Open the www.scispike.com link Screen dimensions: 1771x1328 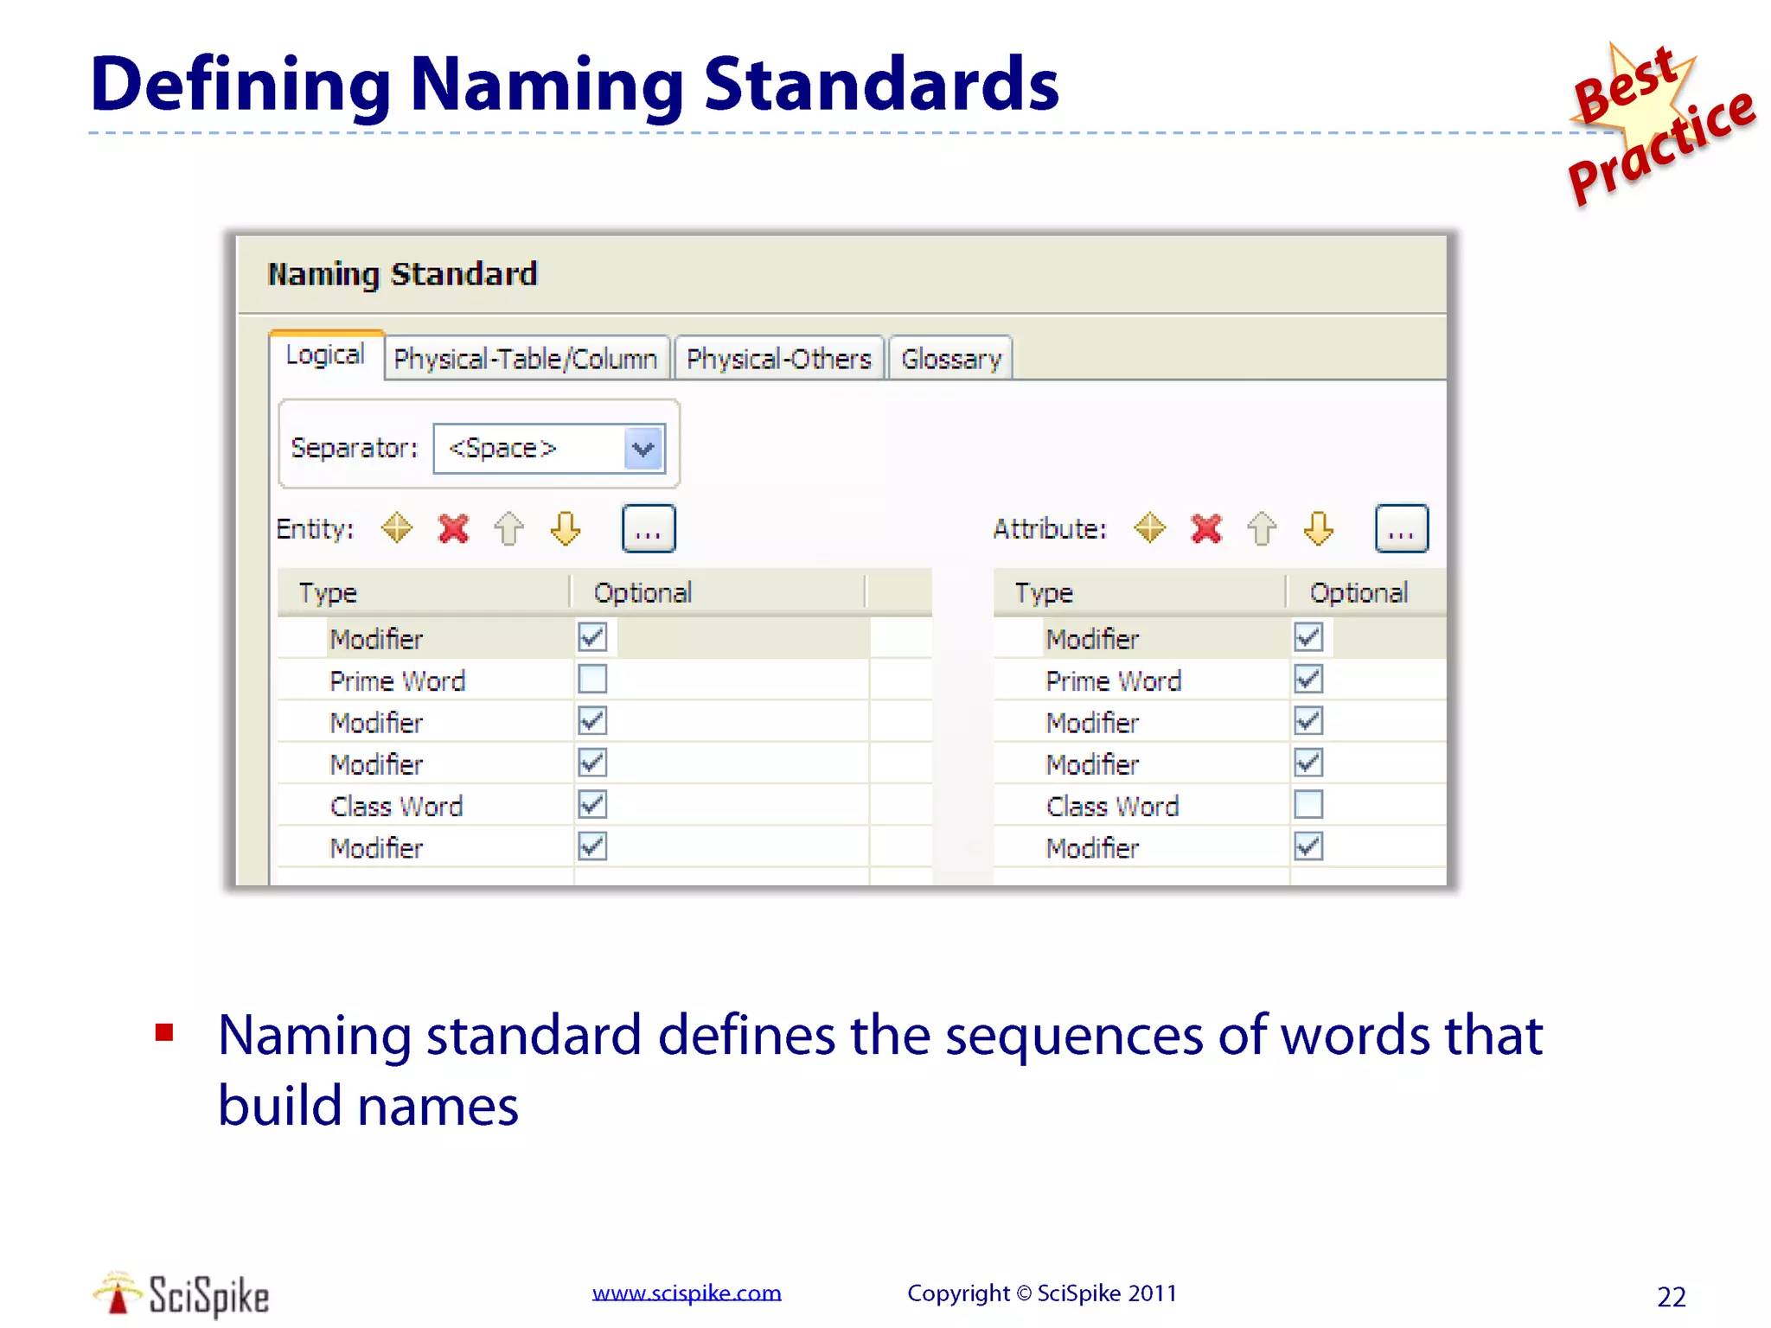coord(687,1293)
